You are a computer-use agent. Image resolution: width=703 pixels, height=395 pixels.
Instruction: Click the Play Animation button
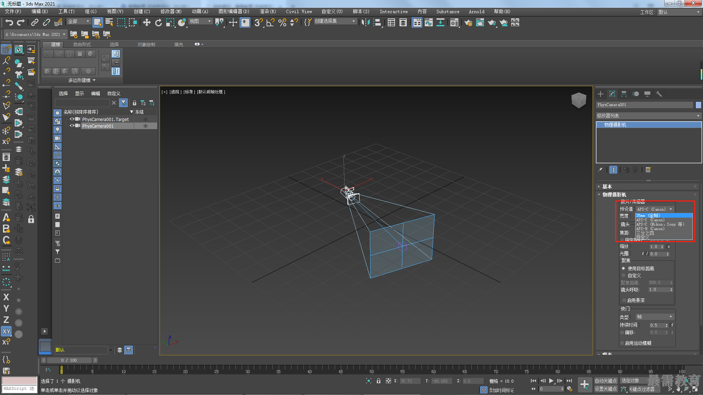click(x=551, y=381)
